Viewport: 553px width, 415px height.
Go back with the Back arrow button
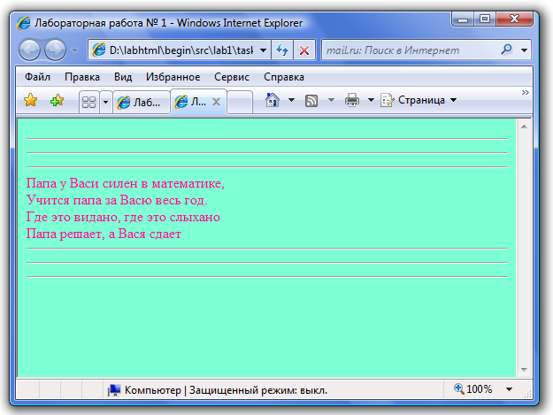29,50
